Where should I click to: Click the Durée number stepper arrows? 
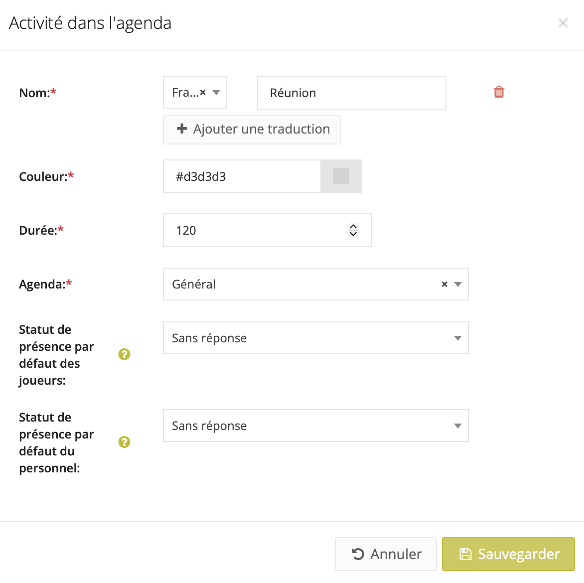click(x=353, y=230)
